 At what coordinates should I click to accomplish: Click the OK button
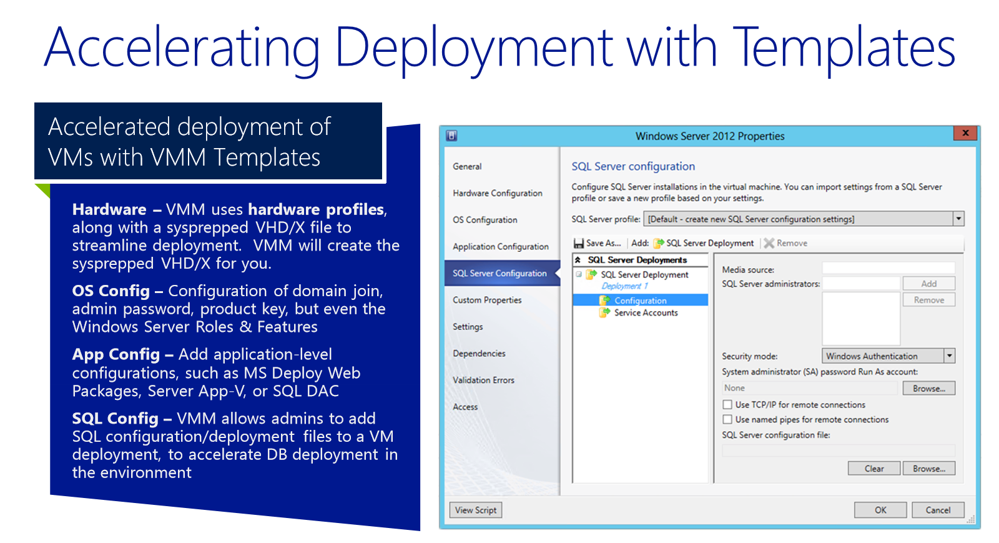[x=880, y=510]
